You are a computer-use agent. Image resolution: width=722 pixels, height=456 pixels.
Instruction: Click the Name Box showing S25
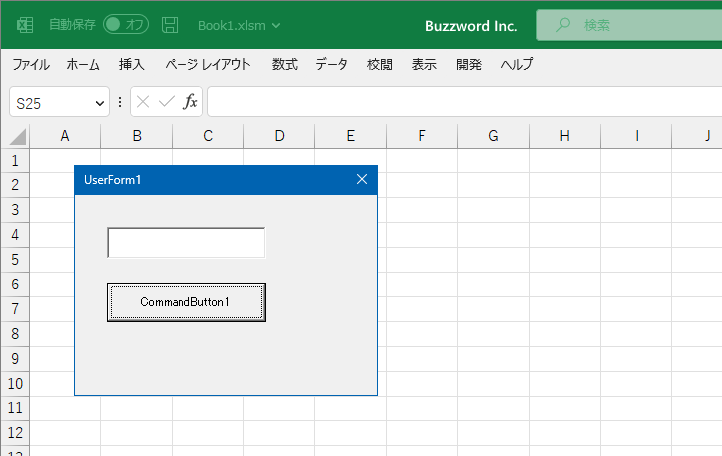(60, 102)
